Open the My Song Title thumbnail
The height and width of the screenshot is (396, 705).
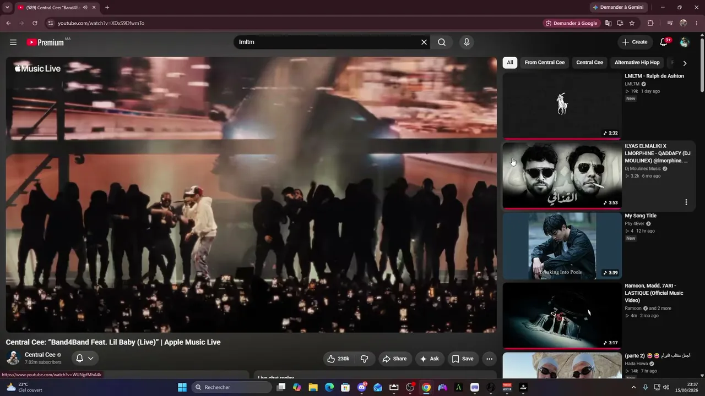[562, 246]
